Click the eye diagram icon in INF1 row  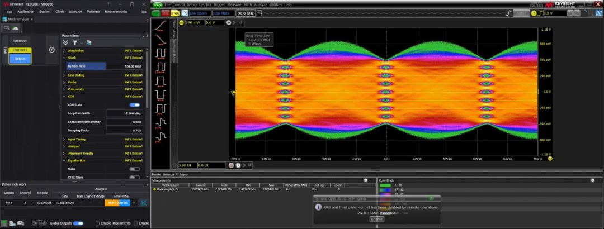point(144,202)
